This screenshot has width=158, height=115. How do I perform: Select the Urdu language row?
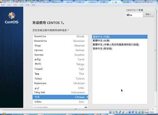pos(60,88)
